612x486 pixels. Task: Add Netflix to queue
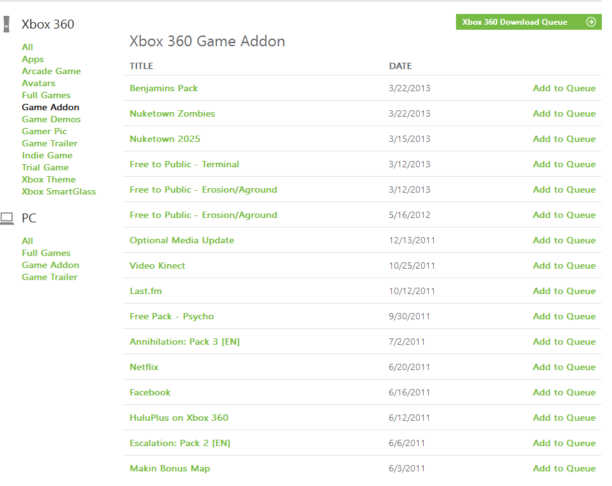pos(564,368)
